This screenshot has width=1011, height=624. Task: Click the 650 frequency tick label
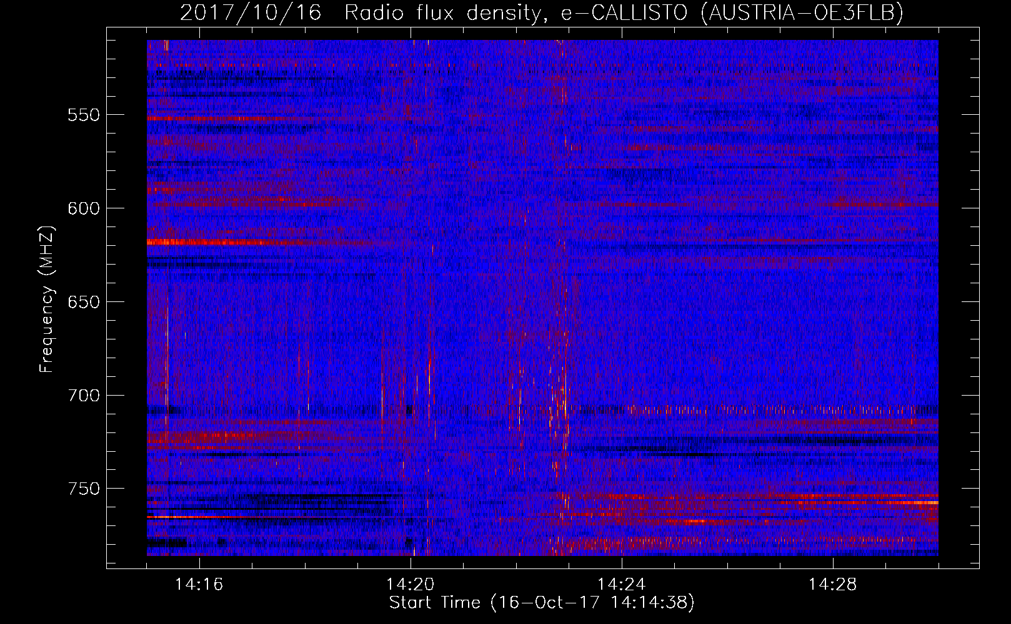point(84,302)
